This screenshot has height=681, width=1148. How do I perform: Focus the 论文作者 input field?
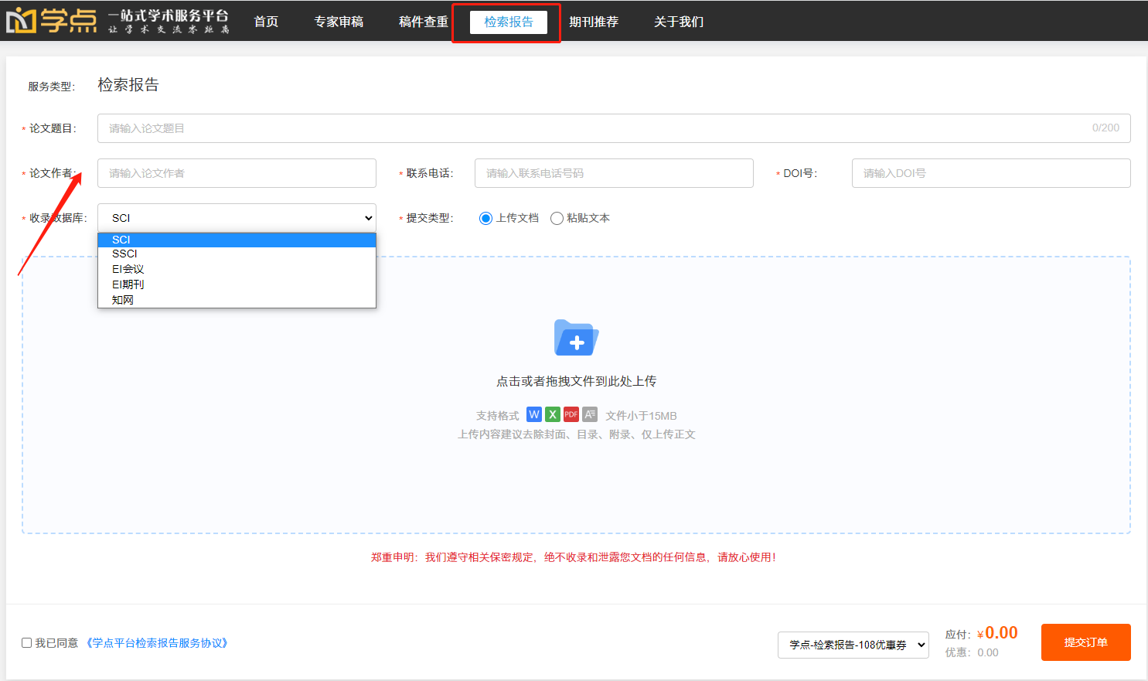(237, 173)
